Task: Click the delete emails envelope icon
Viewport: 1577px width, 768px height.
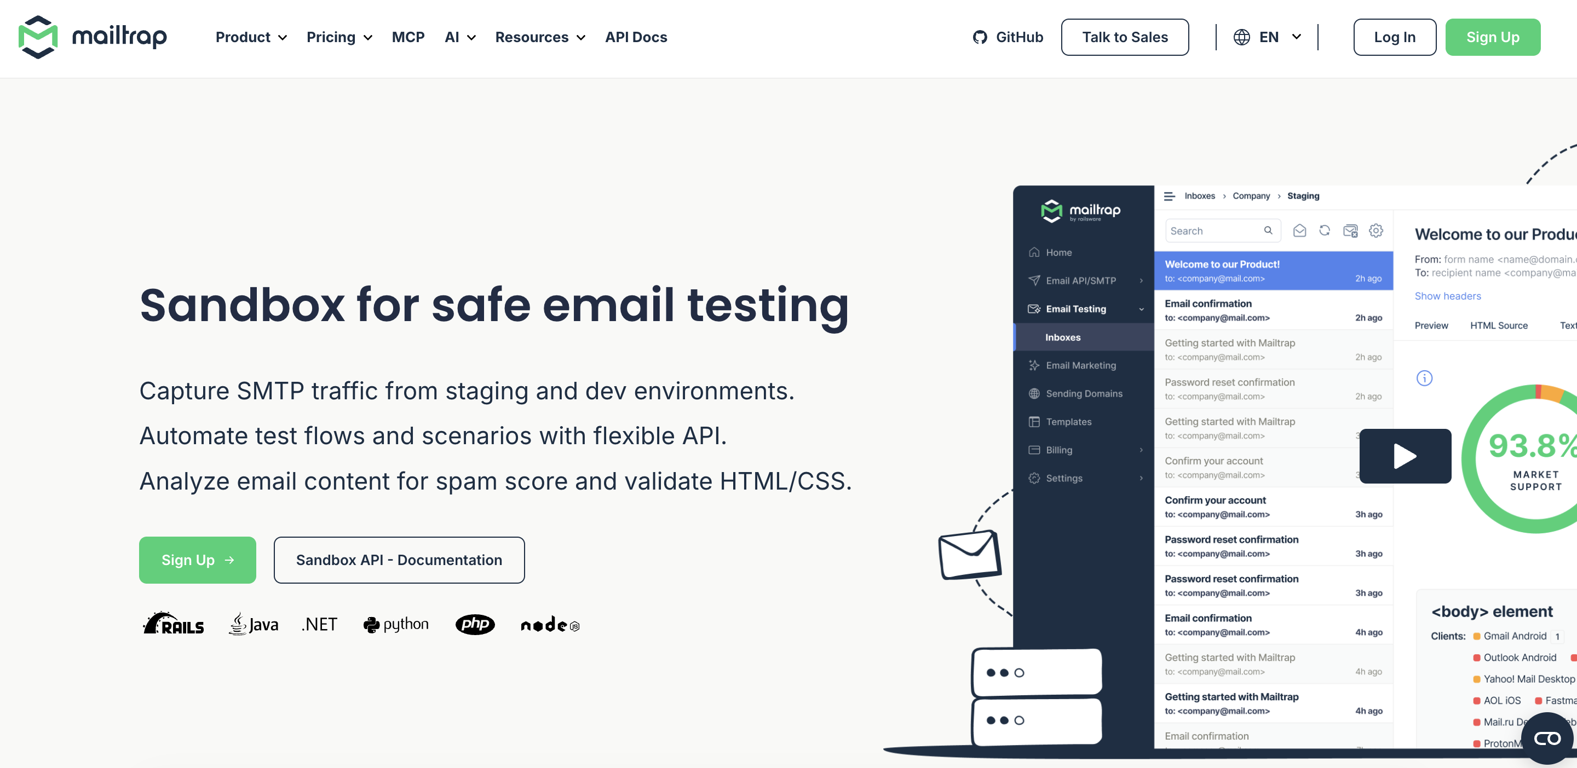Action: (x=1350, y=230)
